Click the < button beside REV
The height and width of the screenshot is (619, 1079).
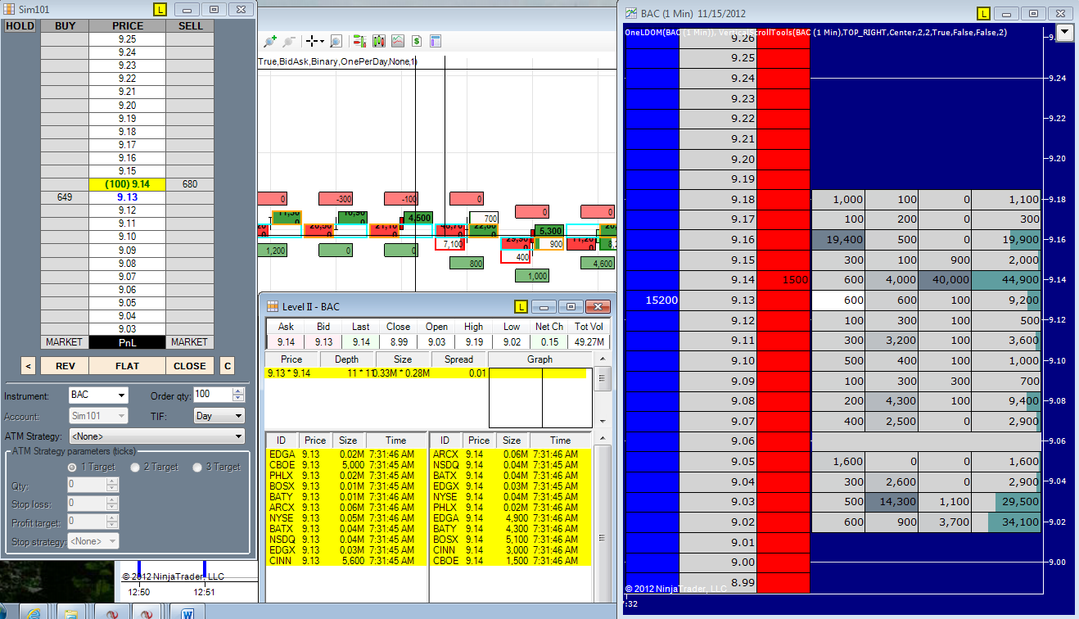(x=29, y=366)
